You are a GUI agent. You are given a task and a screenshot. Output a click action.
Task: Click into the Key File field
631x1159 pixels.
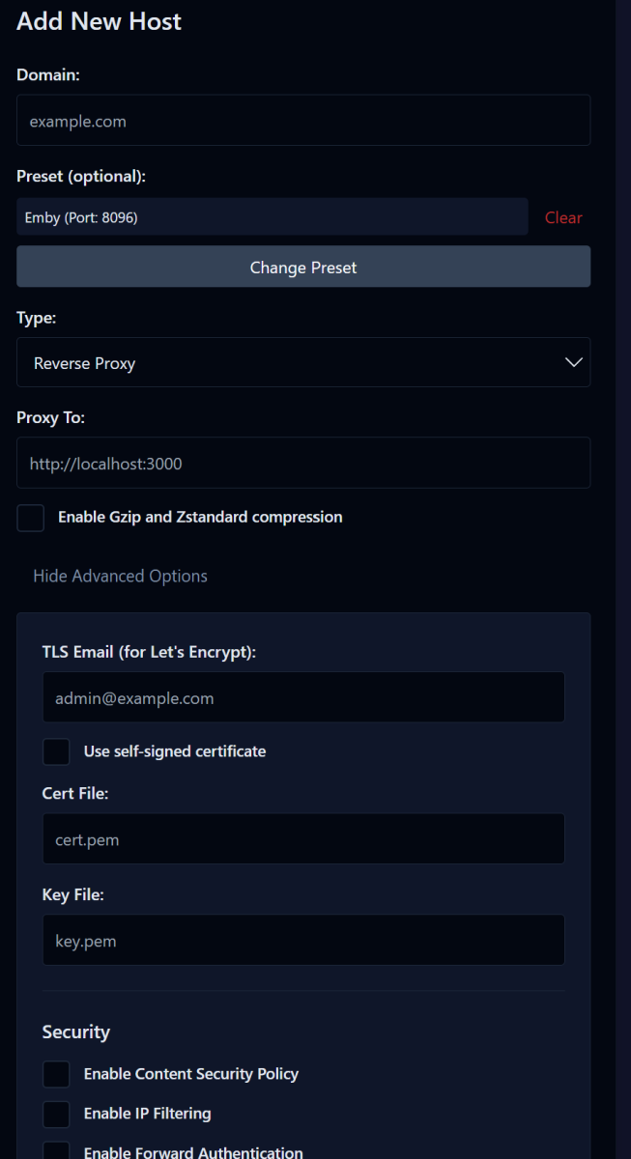303,940
